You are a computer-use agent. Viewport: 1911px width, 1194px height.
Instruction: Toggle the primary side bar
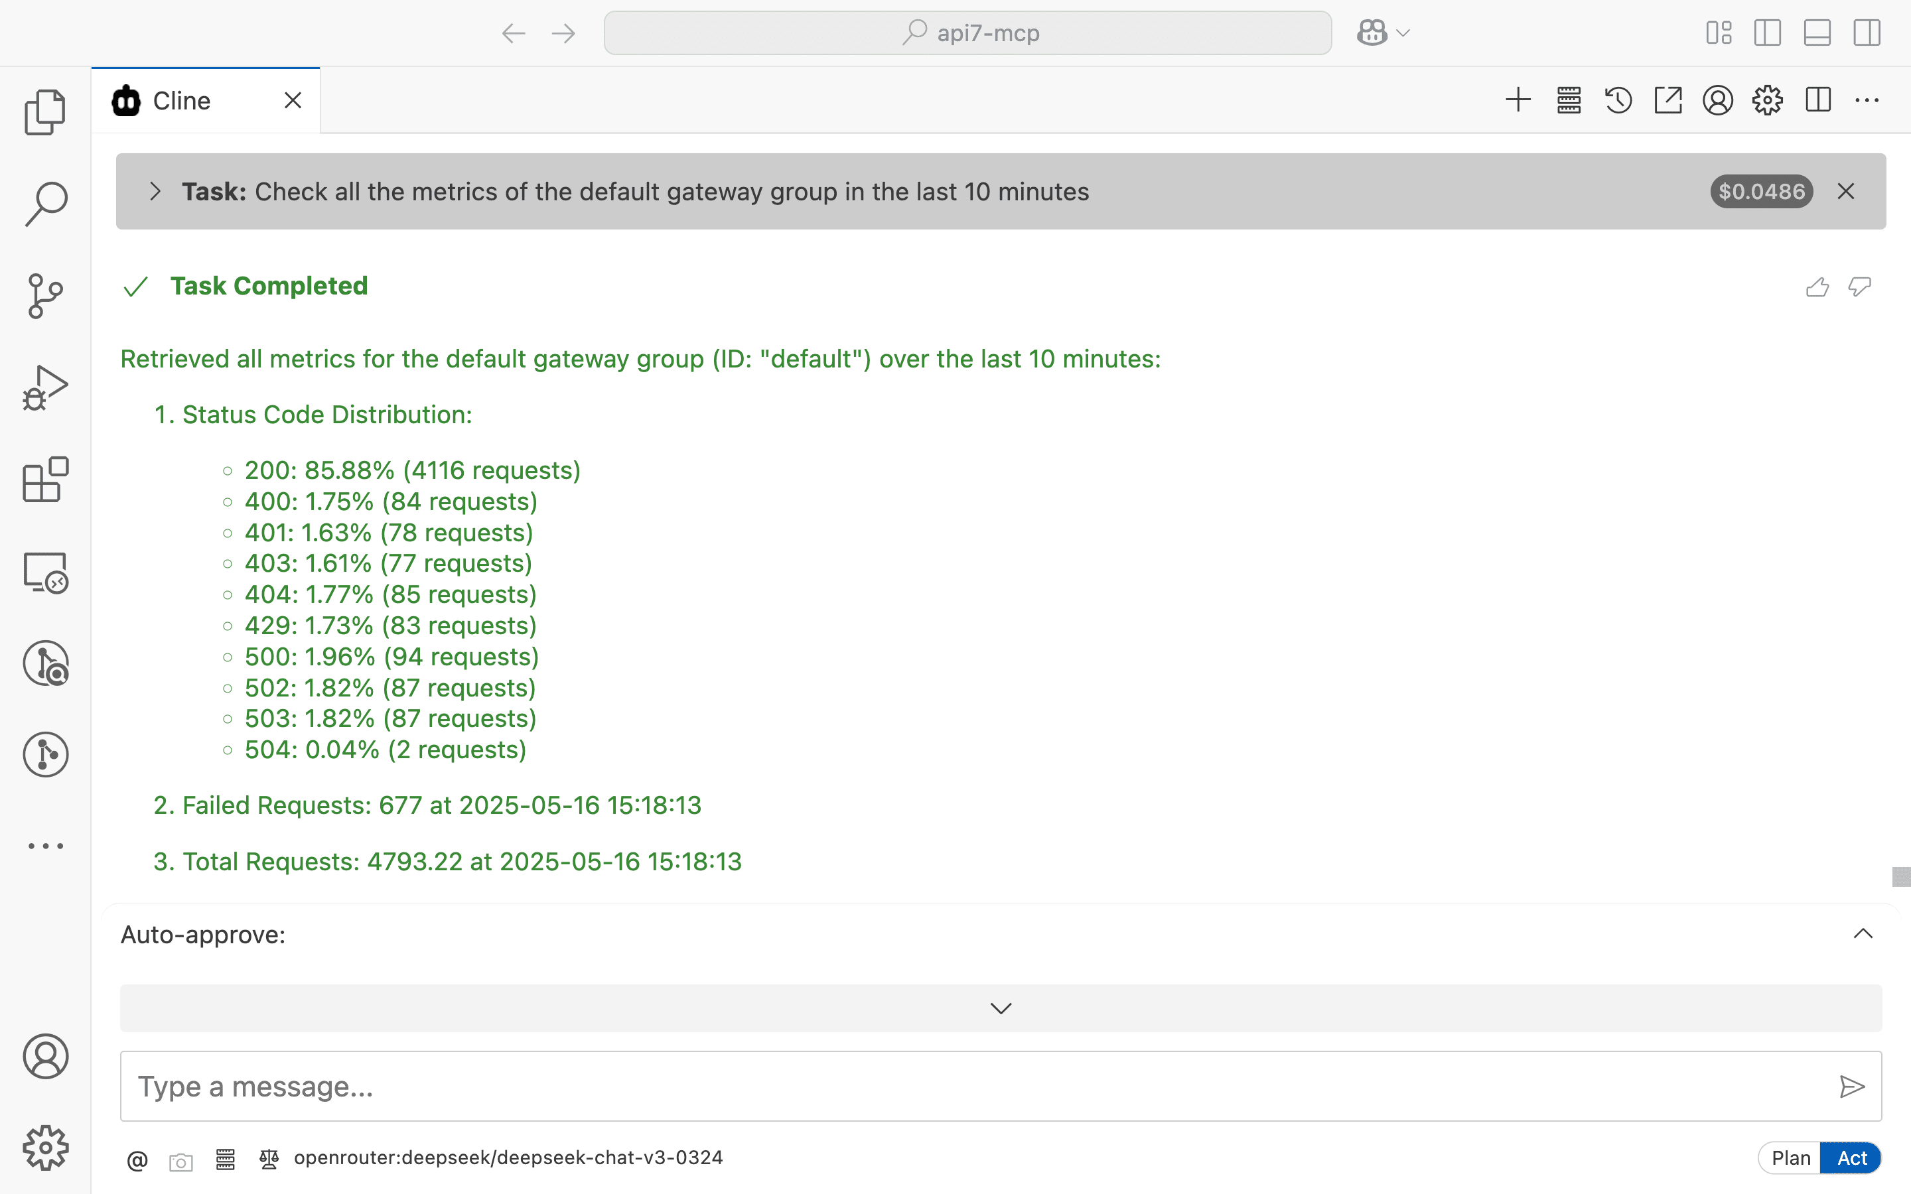tap(1767, 33)
